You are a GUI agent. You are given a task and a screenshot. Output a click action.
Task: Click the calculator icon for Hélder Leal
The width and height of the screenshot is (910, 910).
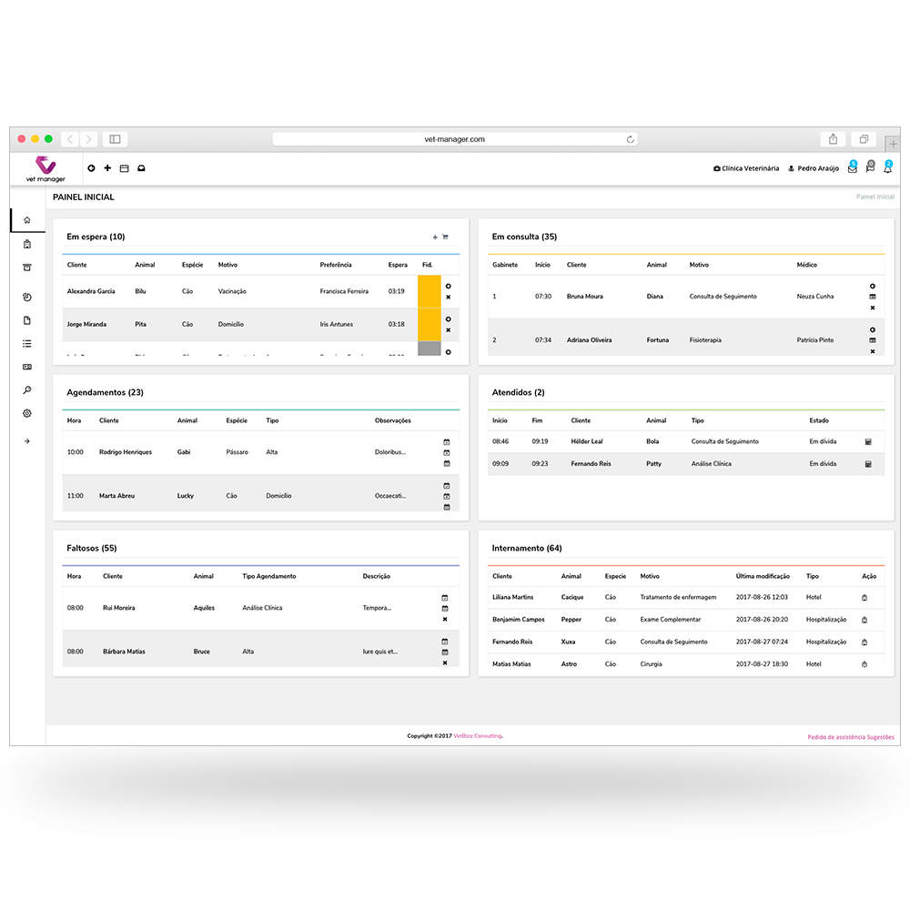tap(868, 441)
